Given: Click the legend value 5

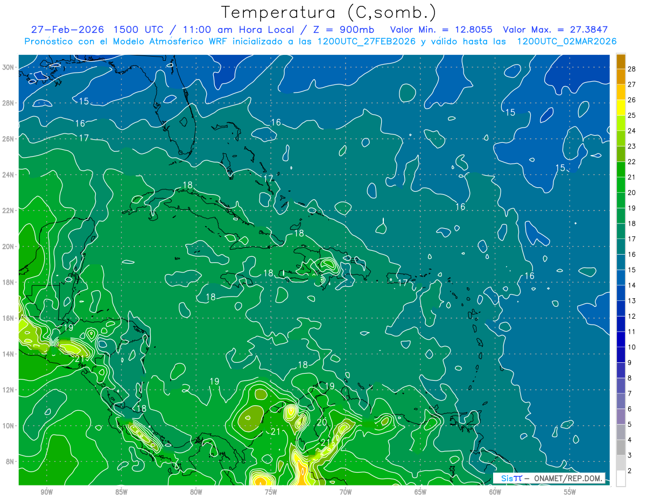Looking at the screenshot, I should click(629, 425).
